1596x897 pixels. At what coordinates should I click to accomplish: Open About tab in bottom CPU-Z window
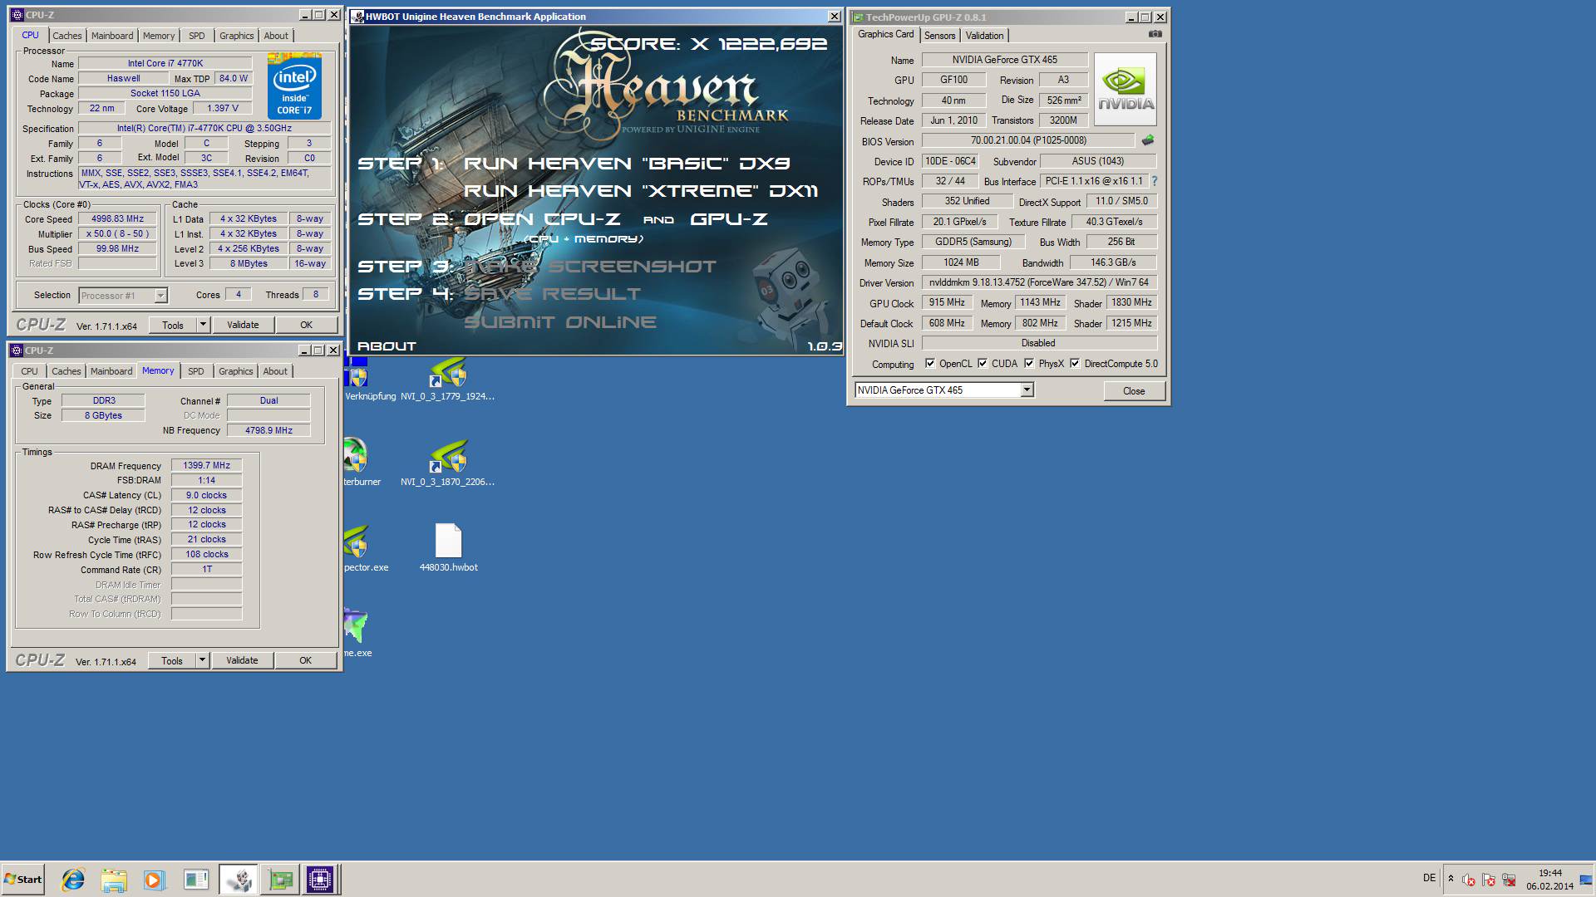(275, 371)
